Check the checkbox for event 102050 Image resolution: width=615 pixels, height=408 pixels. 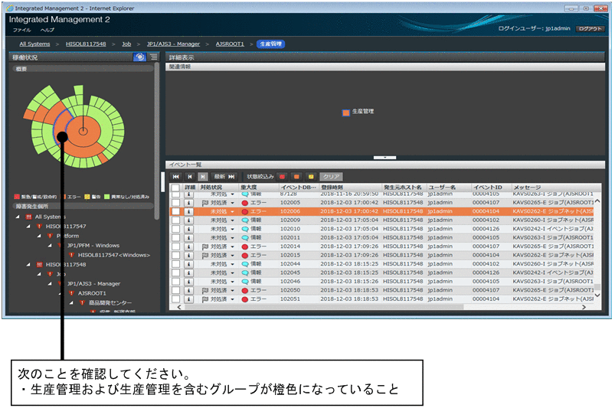[175, 290]
